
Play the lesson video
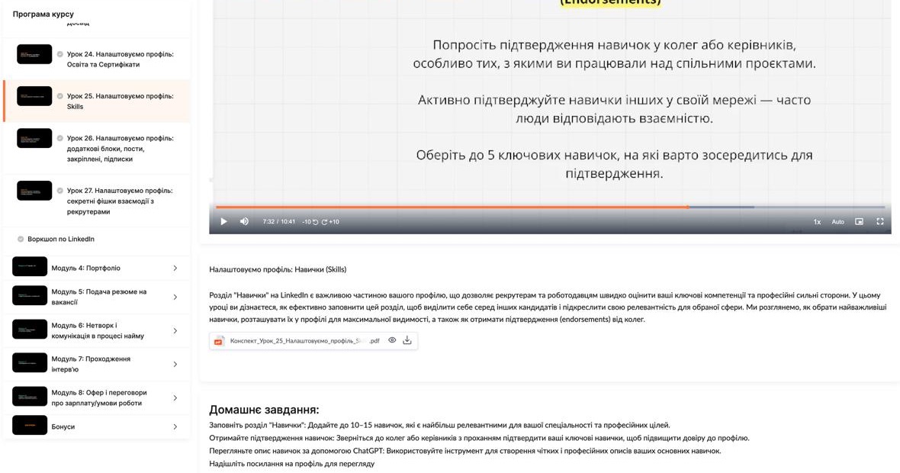pyautogui.click(x=223, y=221)
